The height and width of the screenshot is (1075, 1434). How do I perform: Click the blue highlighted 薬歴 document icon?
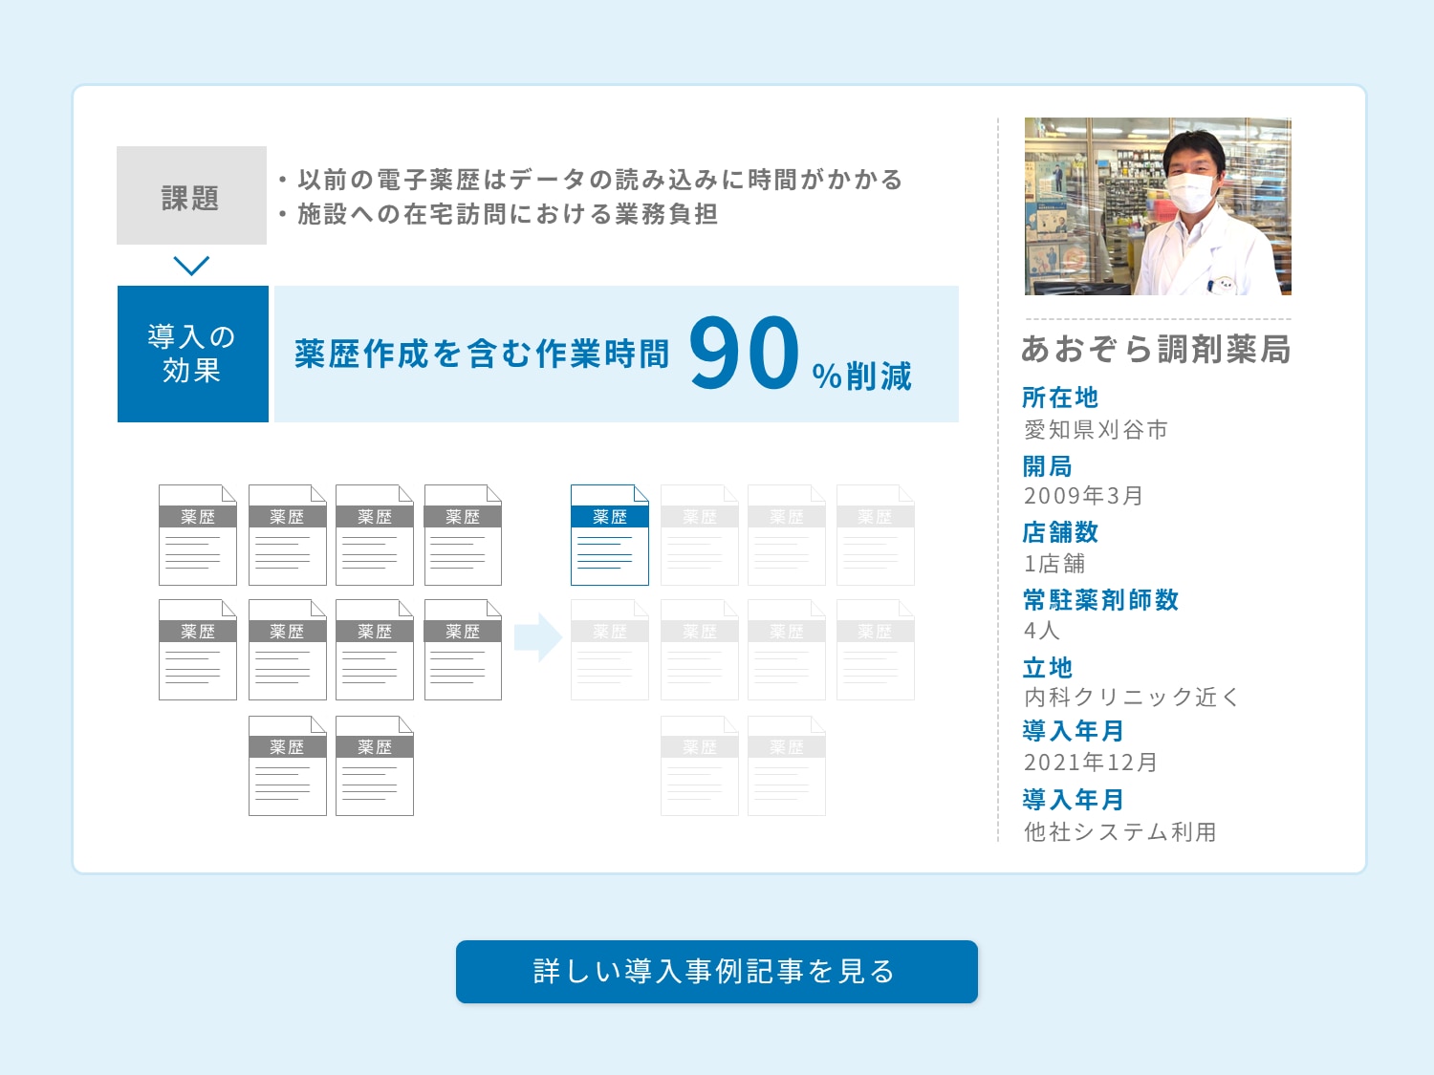pos(609,535)
